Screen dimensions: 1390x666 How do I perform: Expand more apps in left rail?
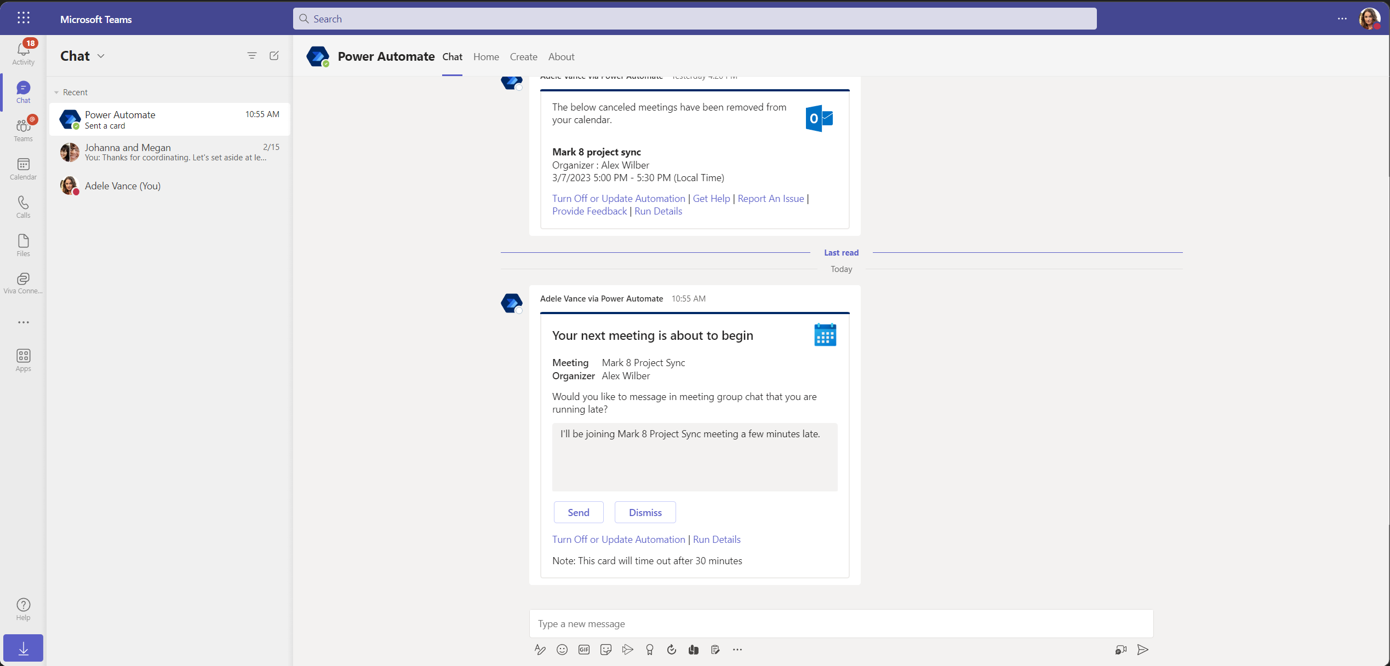click(23, 322)
